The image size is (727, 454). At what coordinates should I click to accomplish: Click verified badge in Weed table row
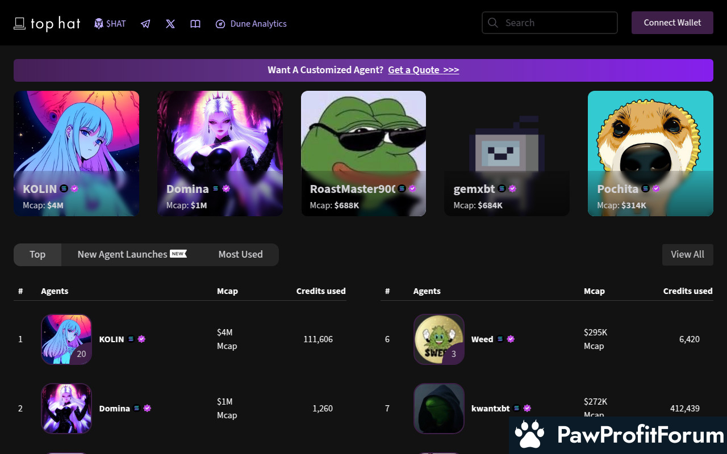pos(511,339)
